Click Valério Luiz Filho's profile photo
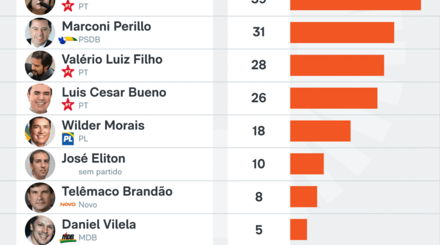440x245 pixels. (40, 66)
